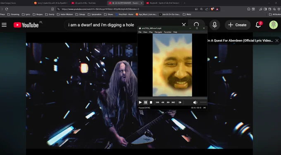This screenshot has width=281, height=155.
Task: Click the 'Paused [H/W]' status text
Action: (144, 108)
